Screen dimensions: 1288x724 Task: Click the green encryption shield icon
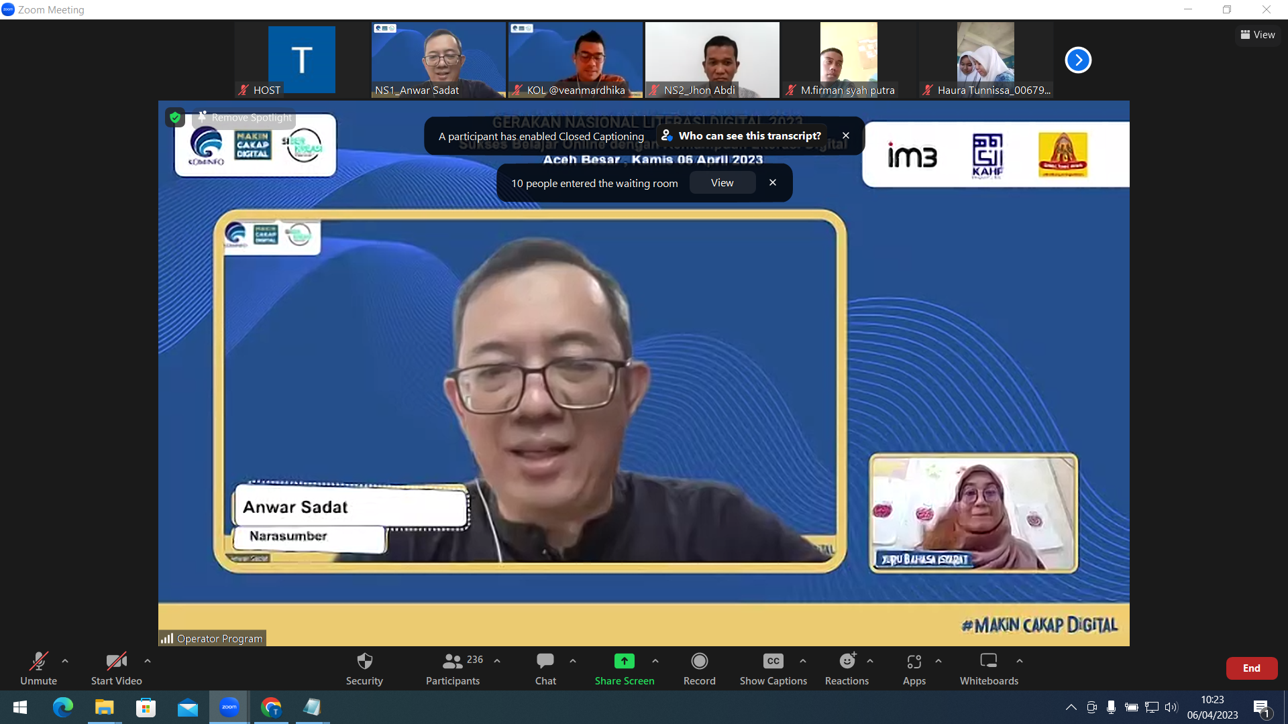[x=175, y=118]
